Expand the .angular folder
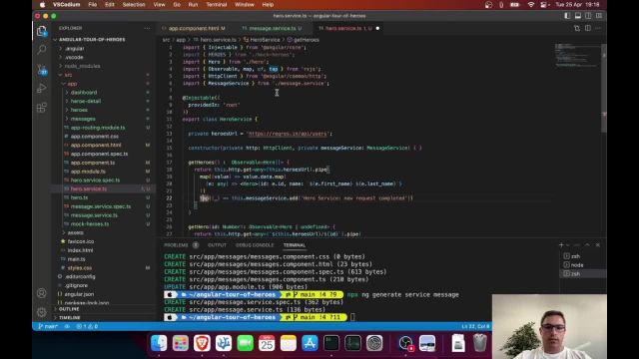 [x=75, y=49]
